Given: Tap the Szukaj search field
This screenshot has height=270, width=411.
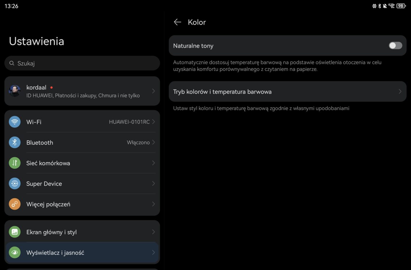Looking at the screenshot, I should 82,63.
